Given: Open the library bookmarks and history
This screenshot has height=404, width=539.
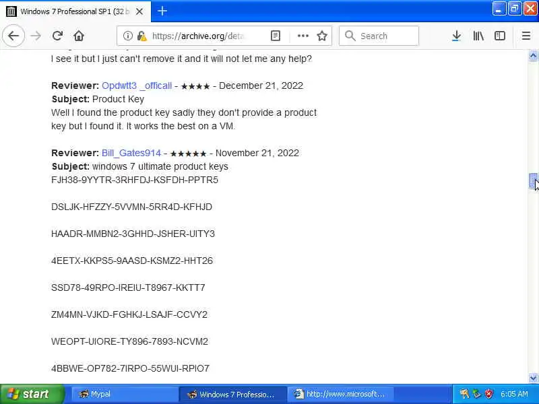Looking at the screenshot, I should click(478, 36).
